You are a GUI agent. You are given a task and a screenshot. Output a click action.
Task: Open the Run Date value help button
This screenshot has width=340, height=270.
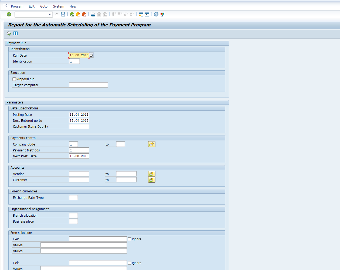[x=91, y=55]
